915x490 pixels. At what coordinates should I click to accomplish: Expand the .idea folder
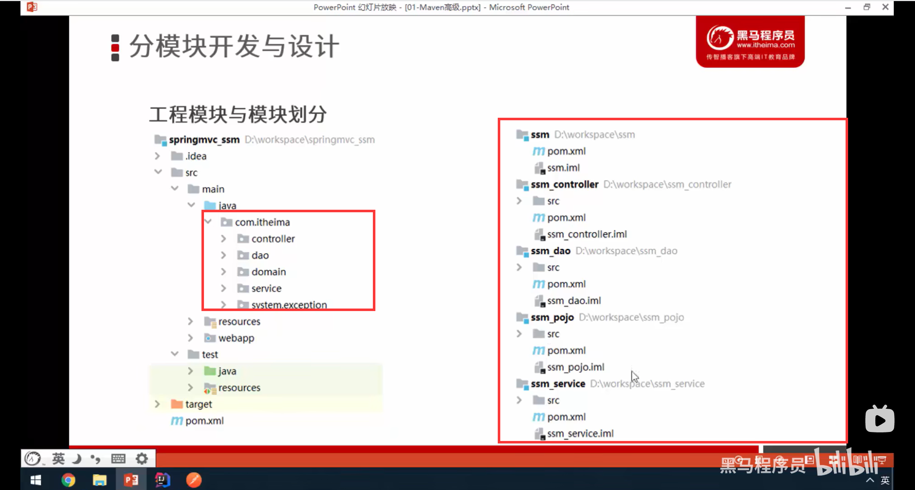(x=157, y=156)
